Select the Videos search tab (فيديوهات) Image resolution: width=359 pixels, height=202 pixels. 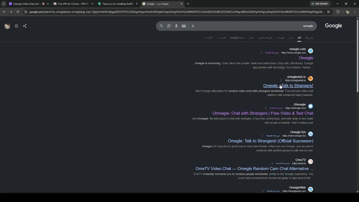(x=280, y=38)
